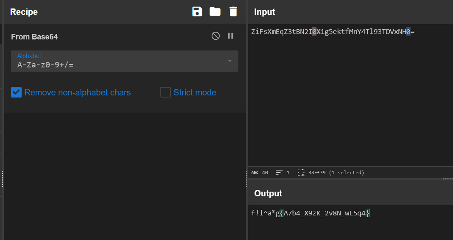Uncheck Remove non-alphabet chars

click(16, 92)
